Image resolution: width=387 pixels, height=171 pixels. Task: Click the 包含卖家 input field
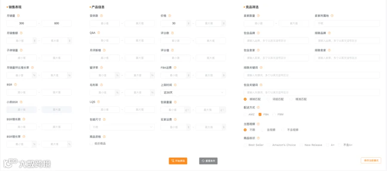[x=276, y=58]
